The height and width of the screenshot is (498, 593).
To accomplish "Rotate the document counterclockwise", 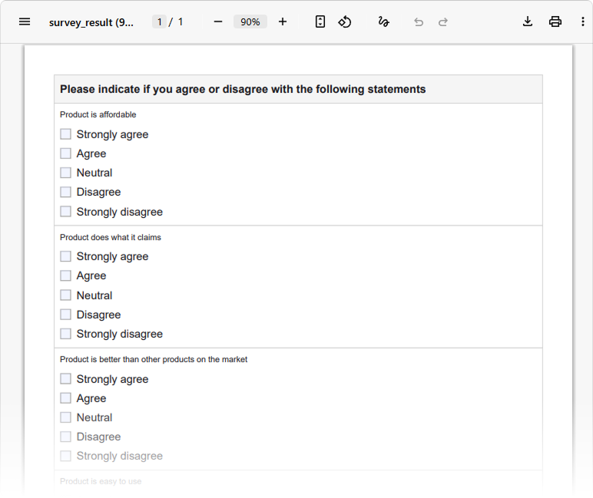I will (345, 22).
